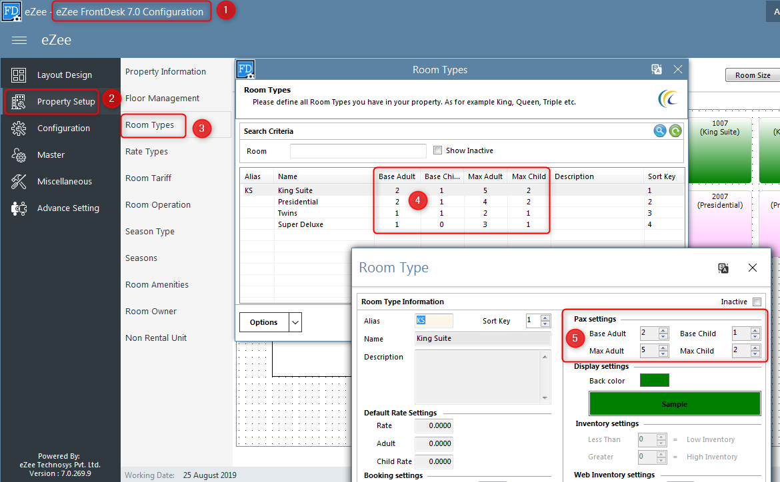Open Seasons menu item
Screen dimensions: 780x482
[141, 258]
